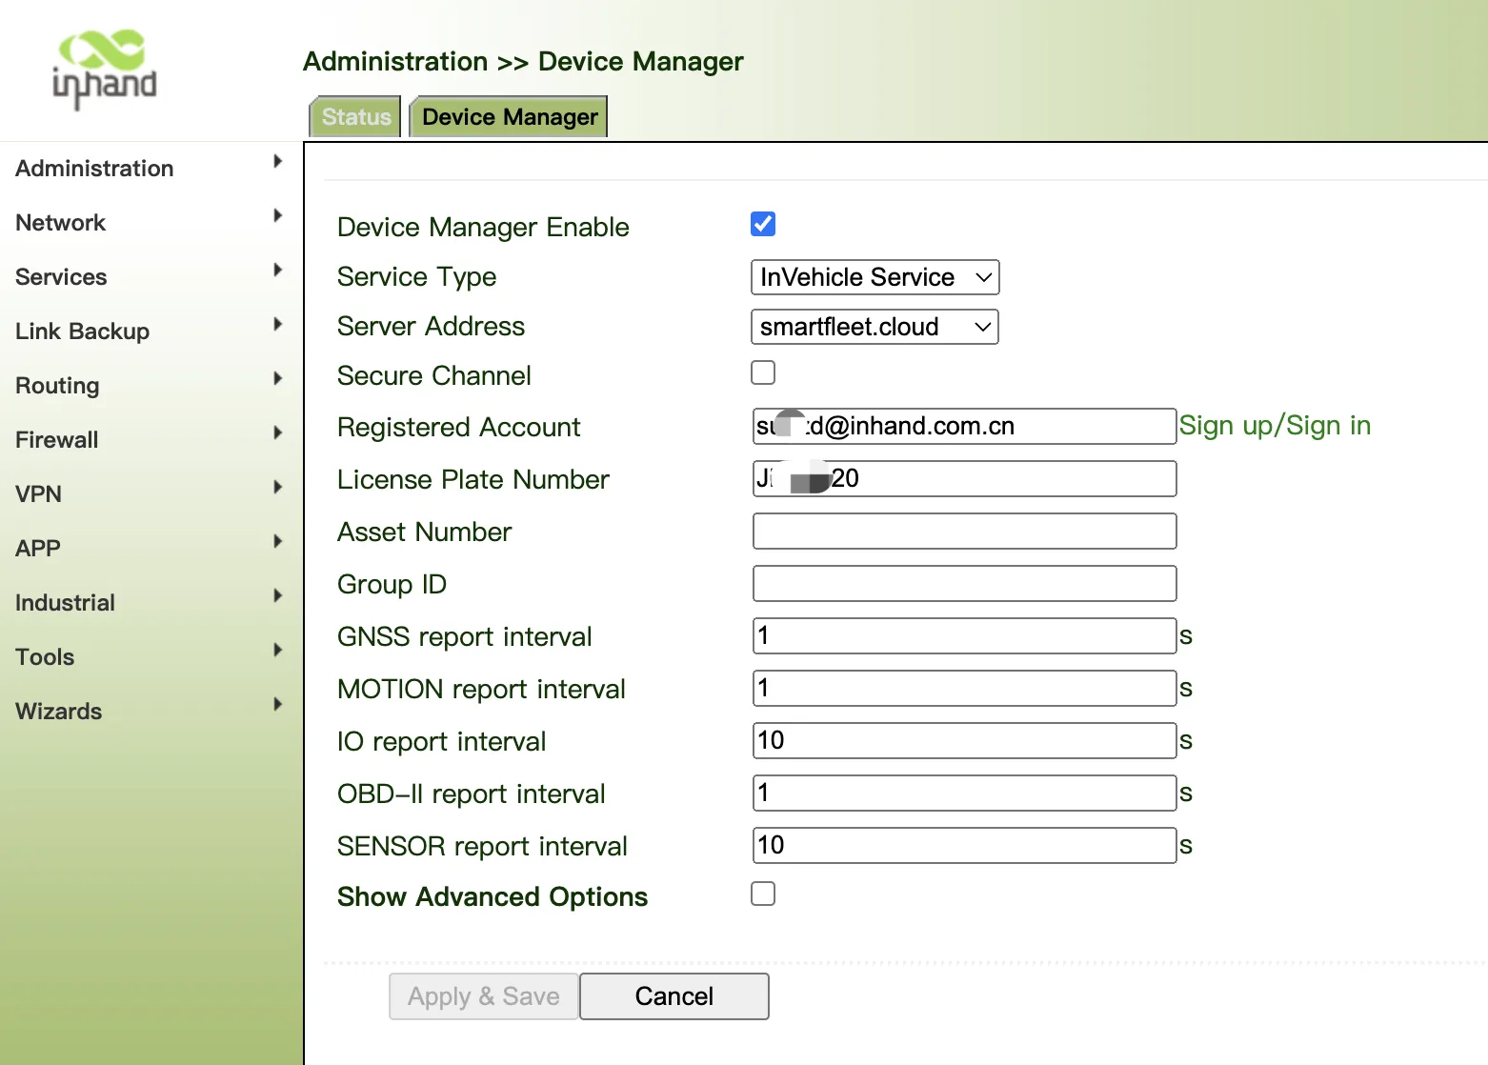The height and width of the screenshot is (1065, 1488).
Task: Expand the VPN menu arrow
Action: (277, 487)
